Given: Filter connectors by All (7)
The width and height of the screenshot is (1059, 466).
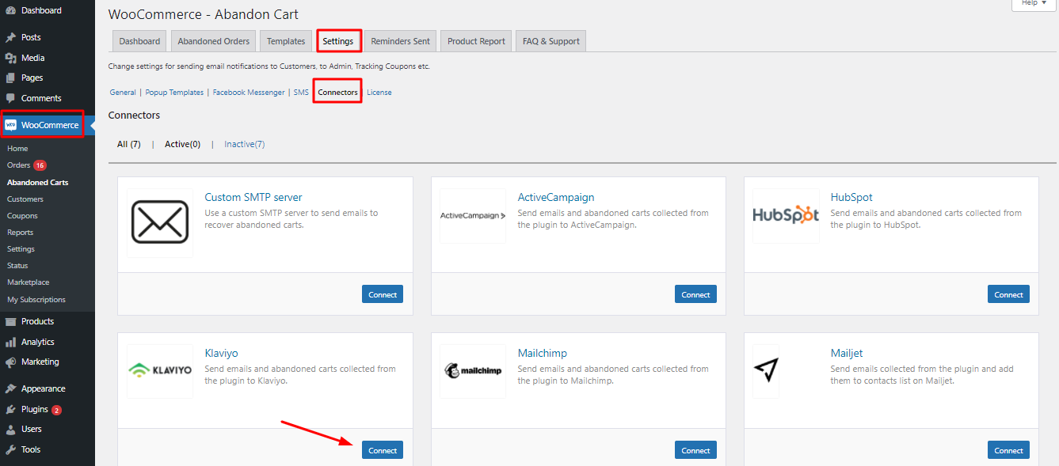Looking at the screenshot, I should tap(129, 145).
